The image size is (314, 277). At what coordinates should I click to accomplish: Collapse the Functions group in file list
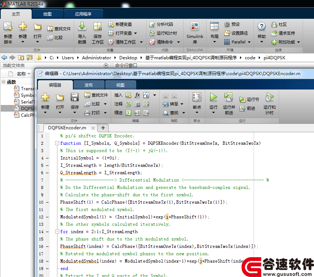click(x=3, y=81)
